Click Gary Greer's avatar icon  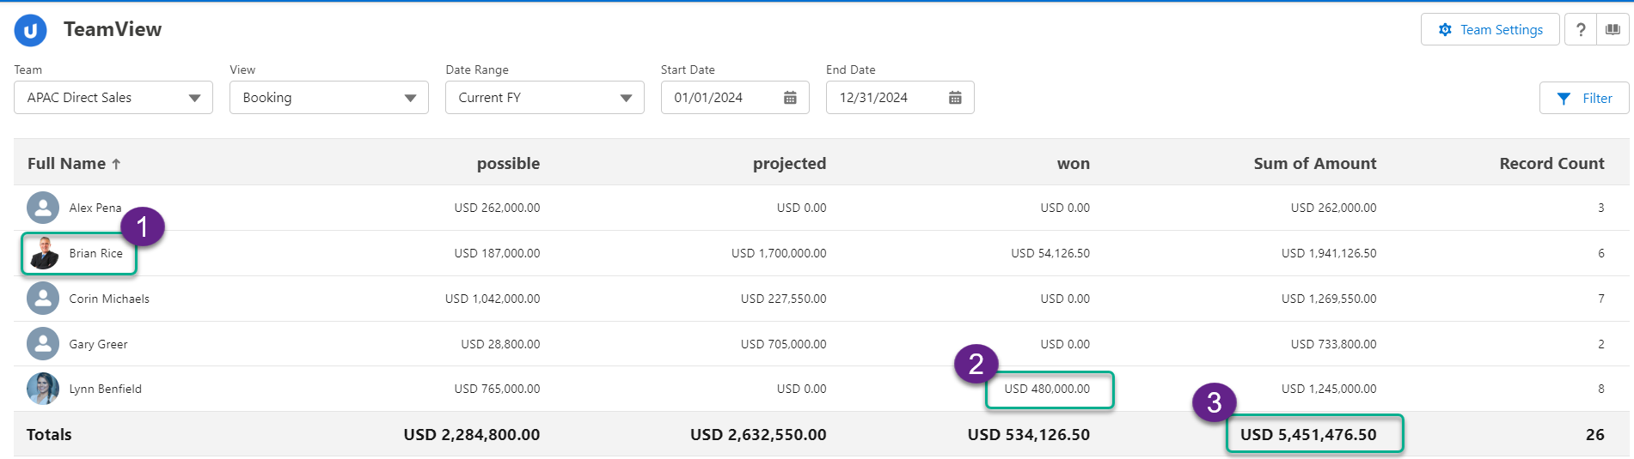[43, 344]
